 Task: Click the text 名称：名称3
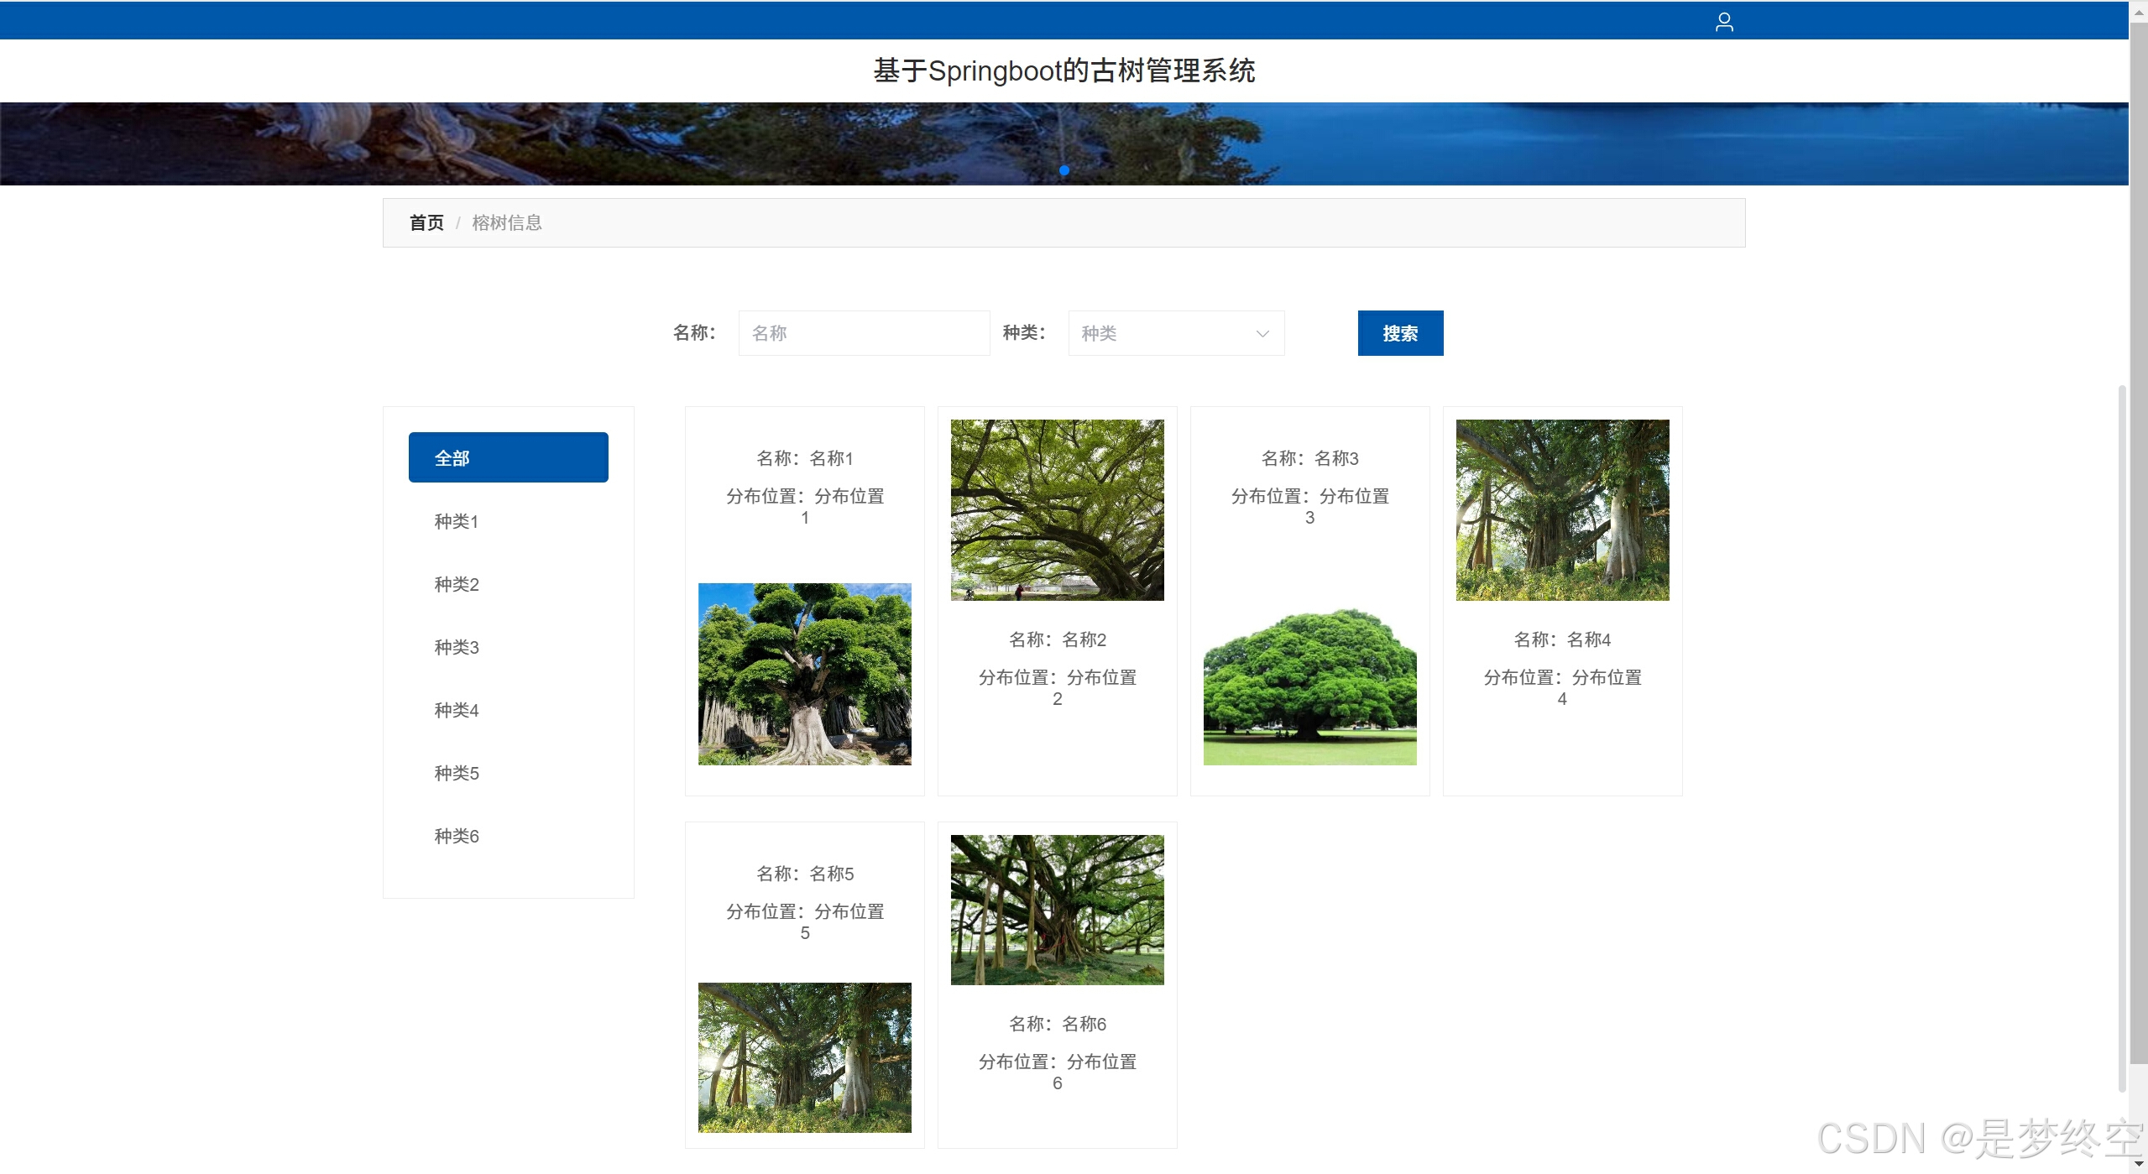point(1309,458)
